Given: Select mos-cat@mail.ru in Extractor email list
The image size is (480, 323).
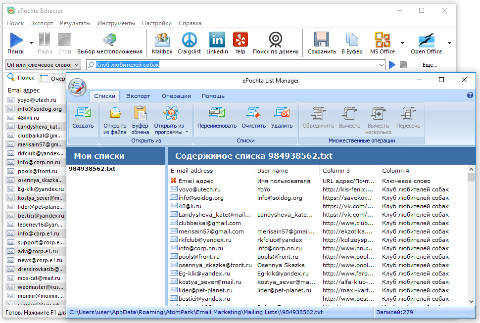Looking at the screenshot, I should 36,278.
